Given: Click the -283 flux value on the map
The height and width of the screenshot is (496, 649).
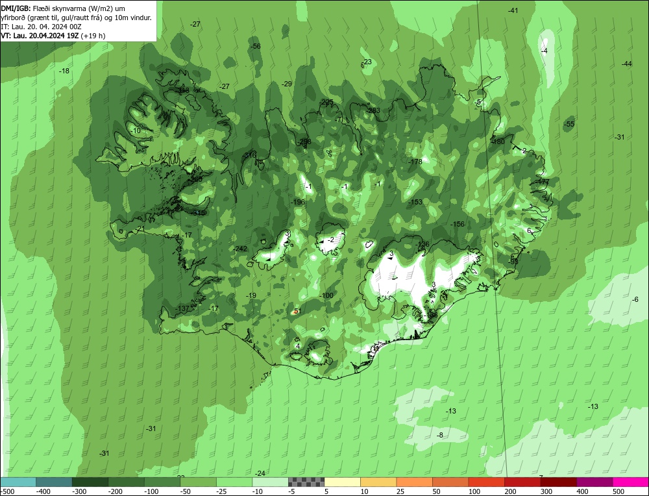Looking at the screenshot, I should click(373, 110).
